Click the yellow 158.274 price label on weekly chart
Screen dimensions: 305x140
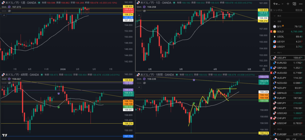(128, 14)
